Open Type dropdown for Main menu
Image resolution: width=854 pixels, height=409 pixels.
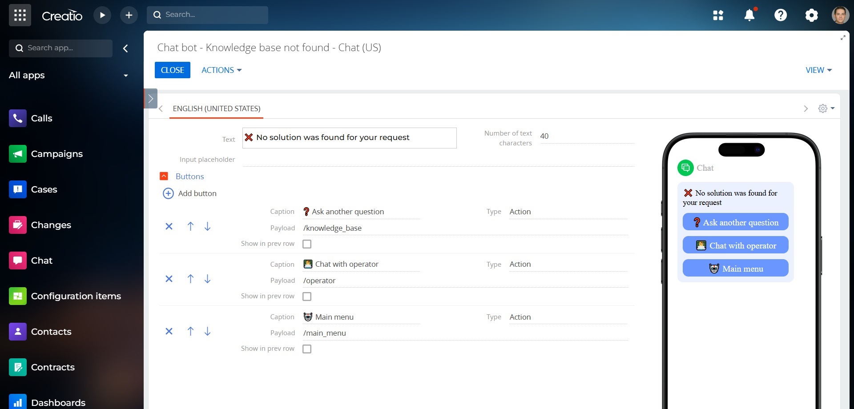[568, 317]
